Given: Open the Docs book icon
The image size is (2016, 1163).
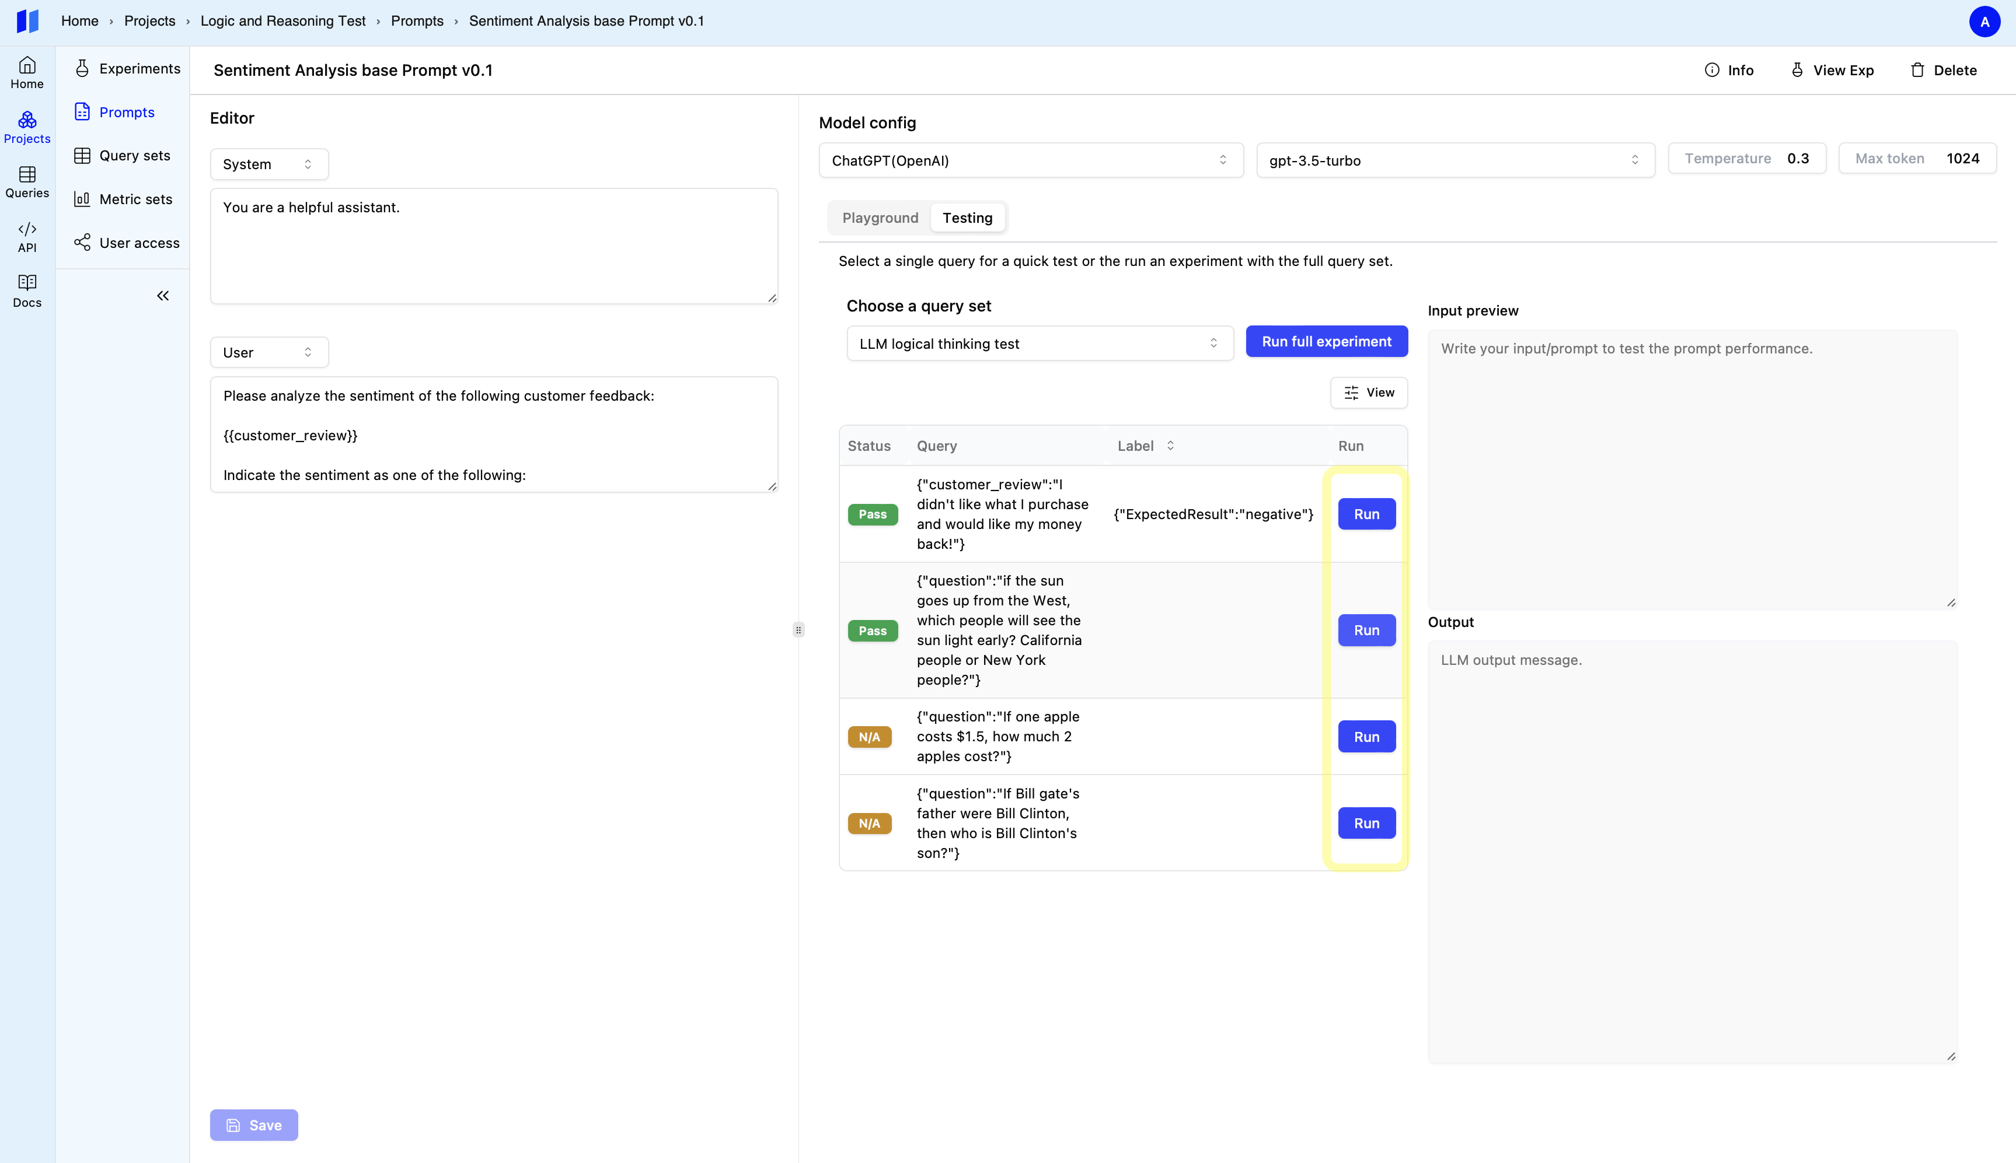Looking at the screenshot, I should pyautogui.click(x=27, y=290).
